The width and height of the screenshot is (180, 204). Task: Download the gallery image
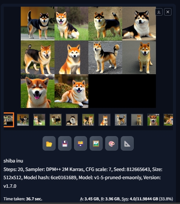[x=159, y=12]
